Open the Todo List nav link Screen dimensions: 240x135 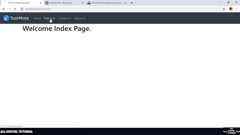[x=49, y=18]
